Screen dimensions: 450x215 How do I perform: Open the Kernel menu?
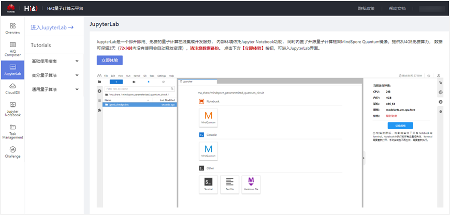pos(137,76)
